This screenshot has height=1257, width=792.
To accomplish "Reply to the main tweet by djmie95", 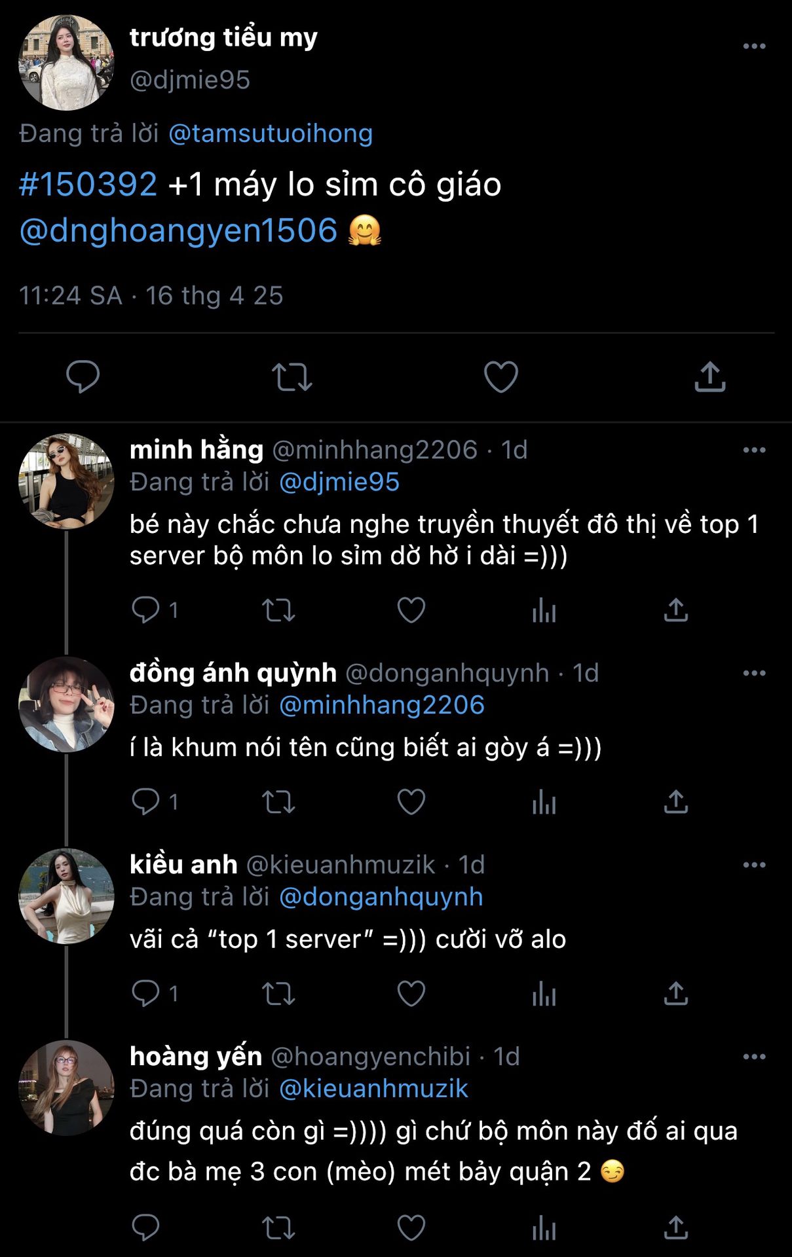I will click(83, 376).
